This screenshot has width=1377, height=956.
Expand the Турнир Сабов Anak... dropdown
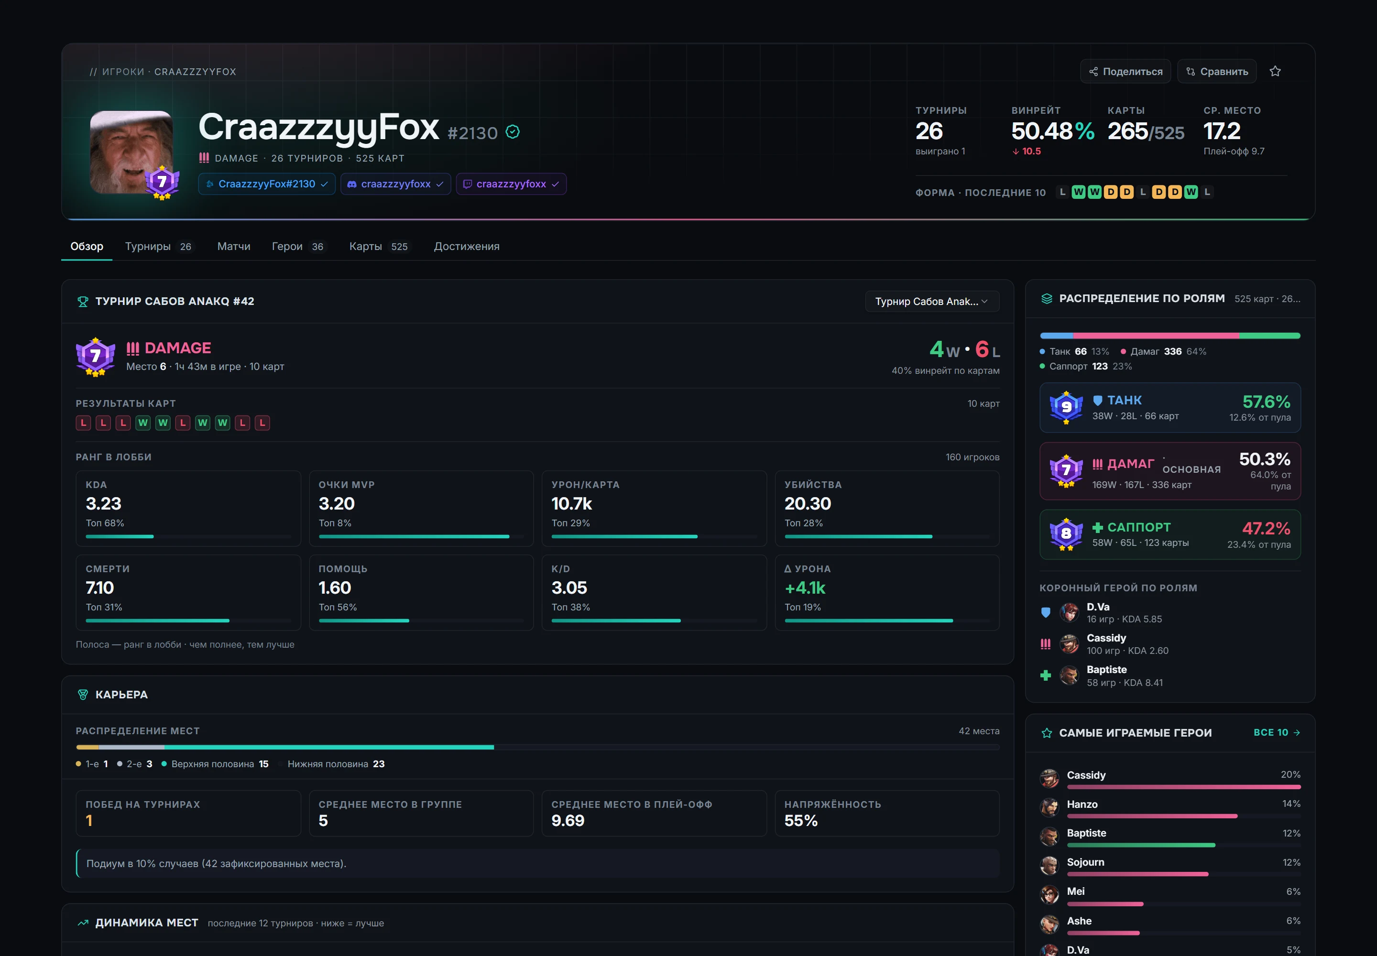[x=932, y=301]
